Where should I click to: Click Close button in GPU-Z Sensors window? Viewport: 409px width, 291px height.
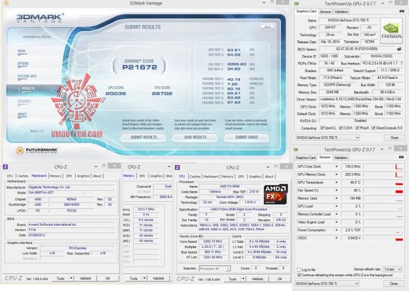(x=393, y=284)
